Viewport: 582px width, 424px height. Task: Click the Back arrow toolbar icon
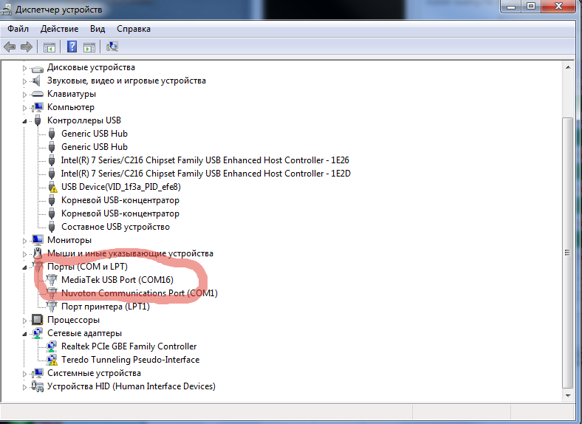(10, 47)
